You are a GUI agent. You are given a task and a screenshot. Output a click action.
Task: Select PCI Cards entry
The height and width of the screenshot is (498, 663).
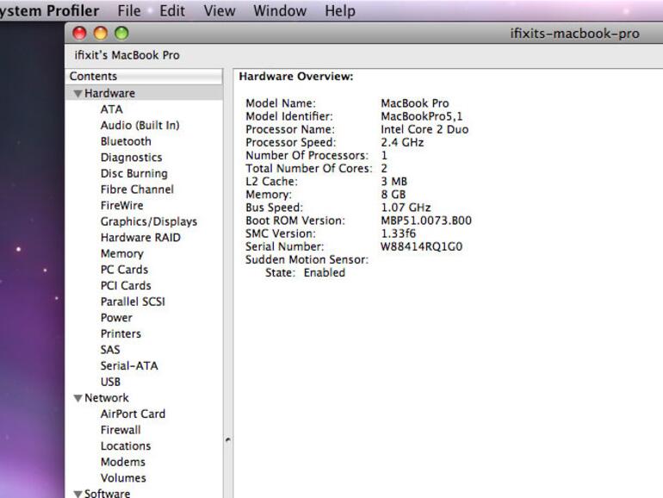coord(126,286)
